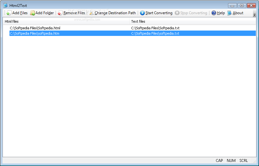Click the Remove Files red-minus icon
The image size is (259, 166).
coord(60,13)
